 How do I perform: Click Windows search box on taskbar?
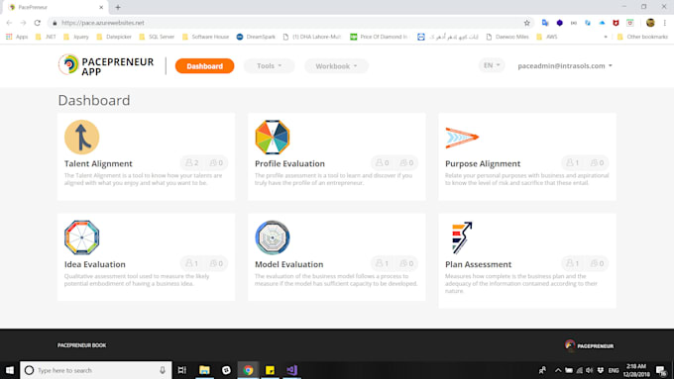[x=96, y=370]
